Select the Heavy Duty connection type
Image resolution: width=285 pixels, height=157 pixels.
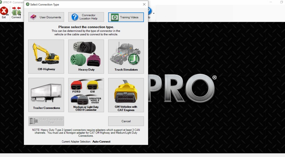(86, 57)
